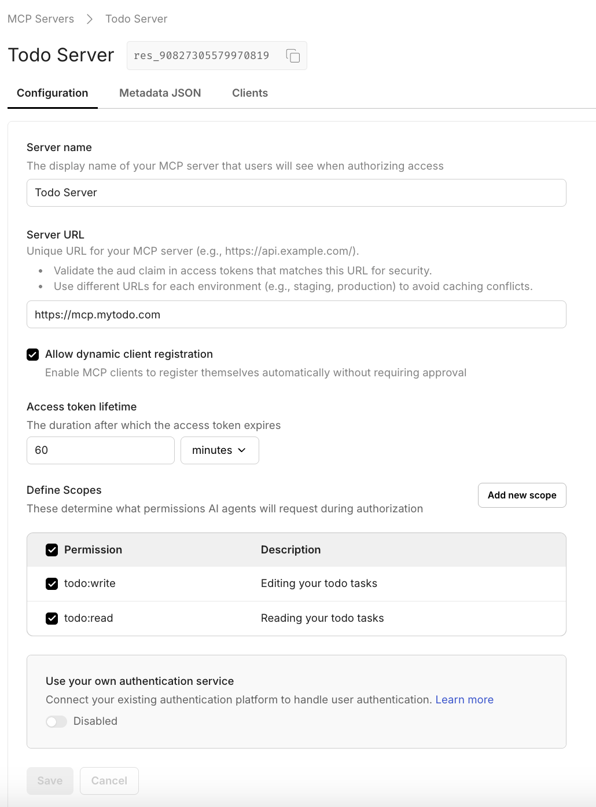Image resolution: width=596 pixels, height=807 pixels.
Task: Uncheck the todo:read permission
Action: point(51,618)
